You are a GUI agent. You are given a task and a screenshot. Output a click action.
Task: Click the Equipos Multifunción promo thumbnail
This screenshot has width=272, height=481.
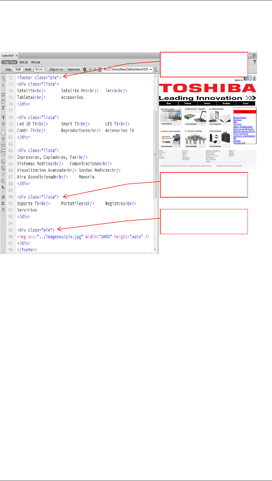point(171,139)
